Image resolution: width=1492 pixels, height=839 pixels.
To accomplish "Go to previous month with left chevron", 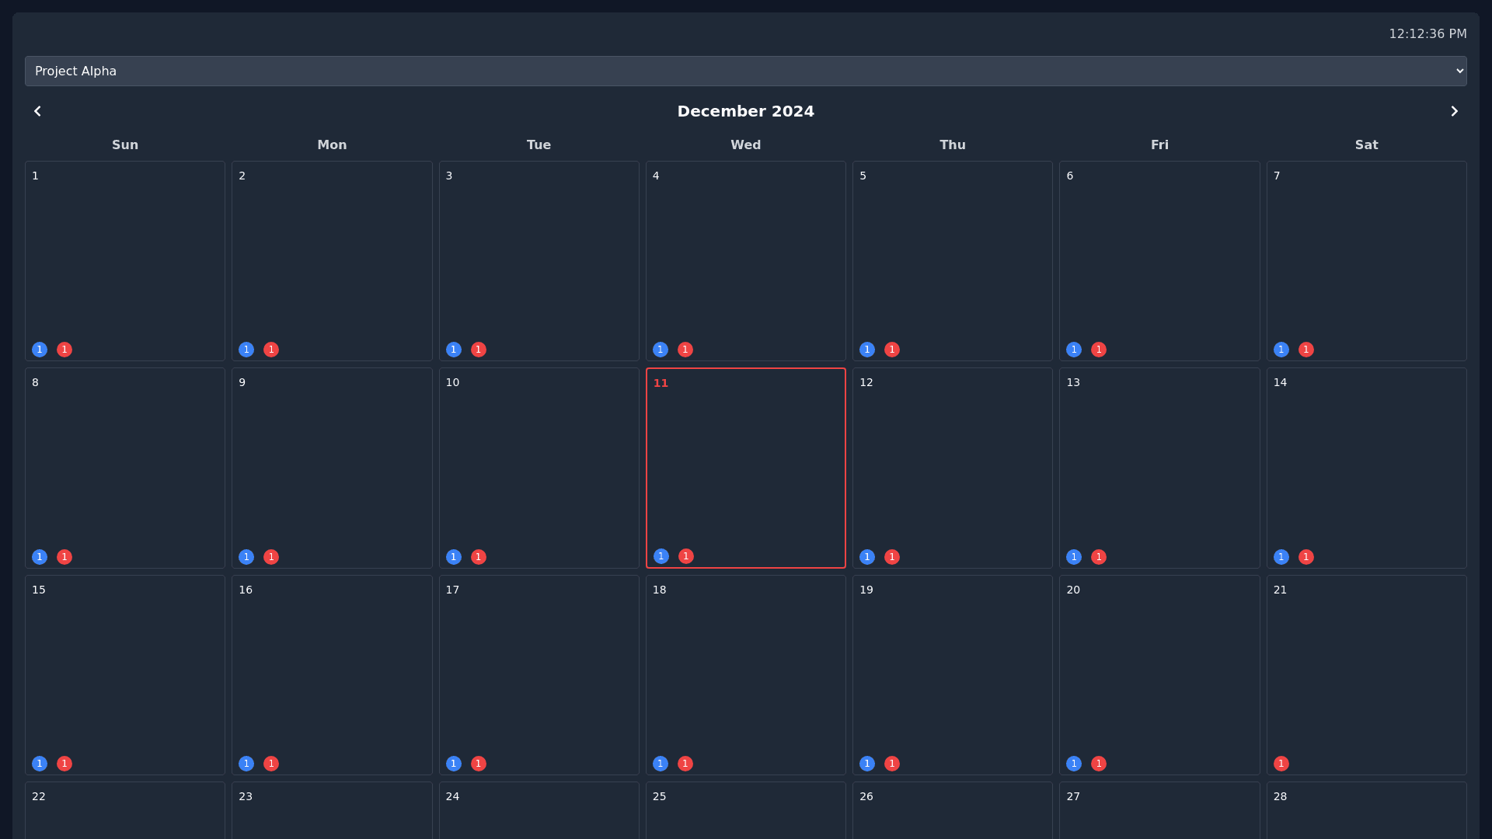I will point(37,111).
